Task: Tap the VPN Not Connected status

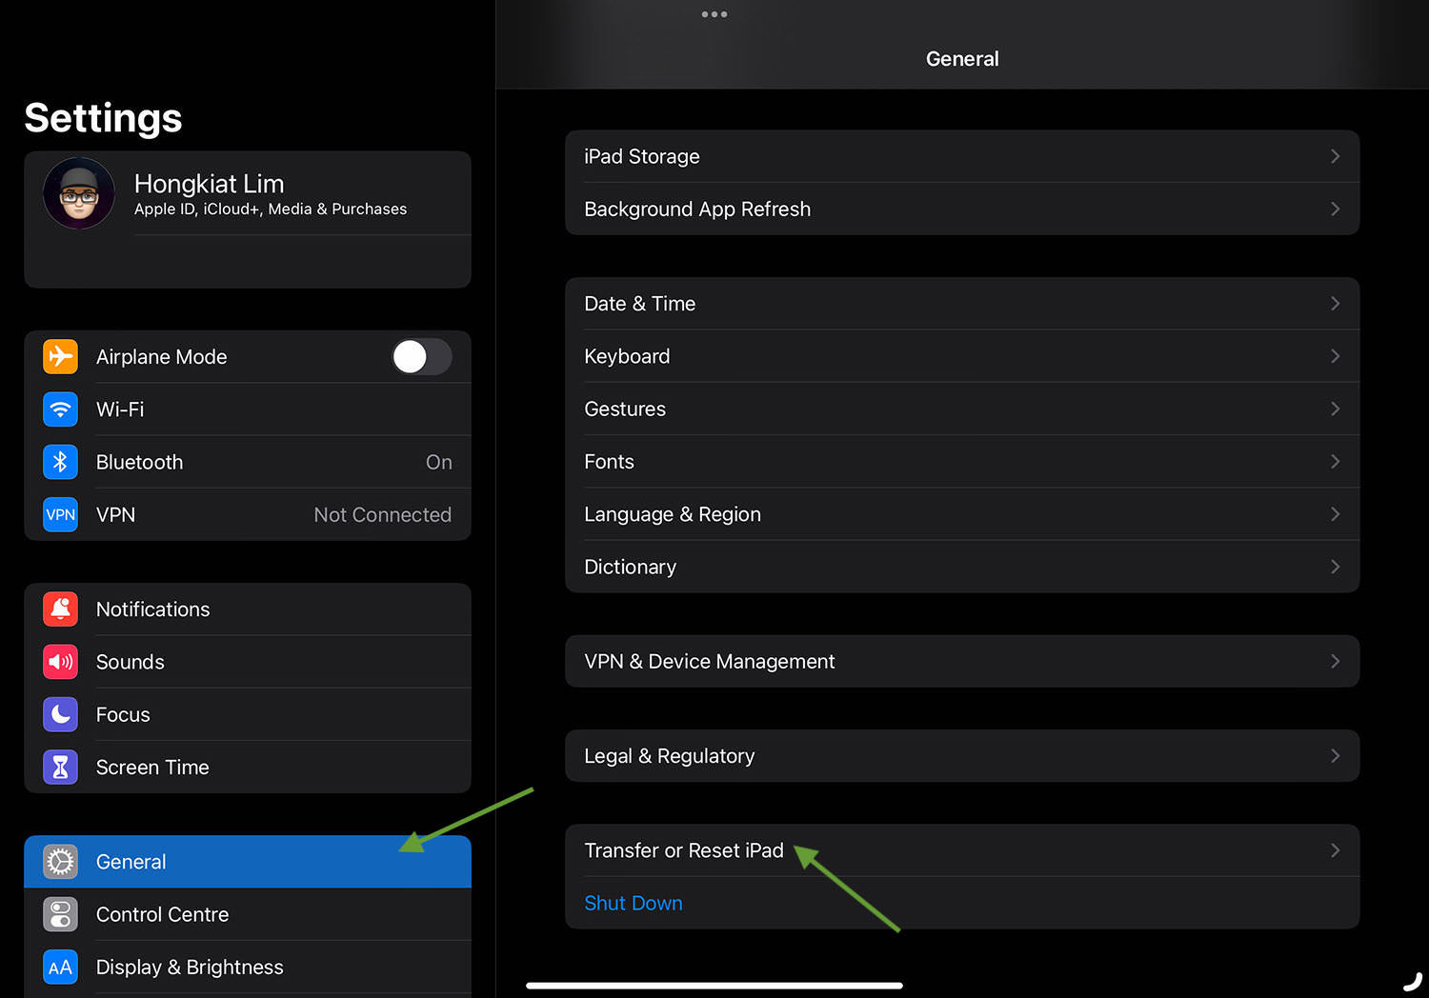Action: [383, 514]
